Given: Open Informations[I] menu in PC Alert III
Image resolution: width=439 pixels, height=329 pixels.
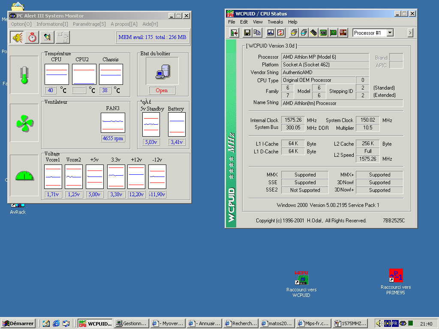Looking at the screenshot, I should [52, 24].
